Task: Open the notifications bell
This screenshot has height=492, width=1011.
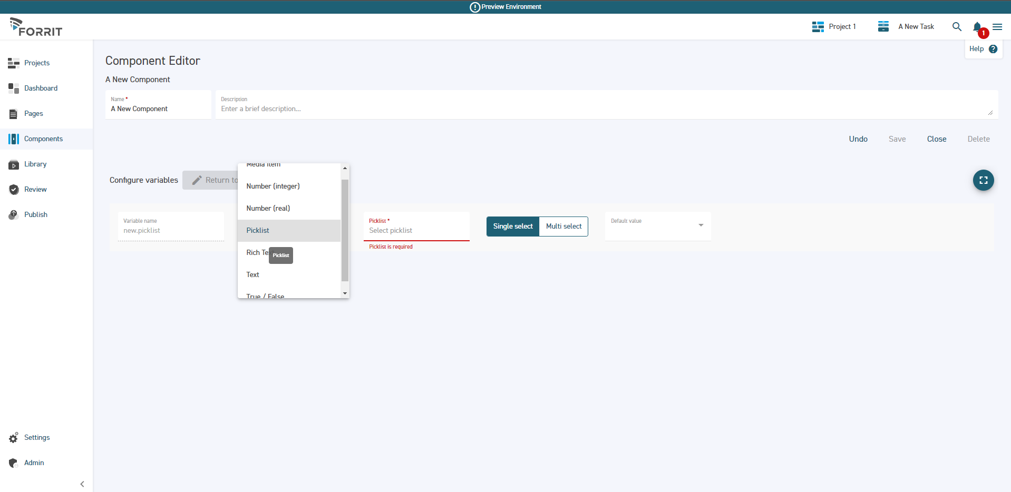Action: tap(977, 27)
